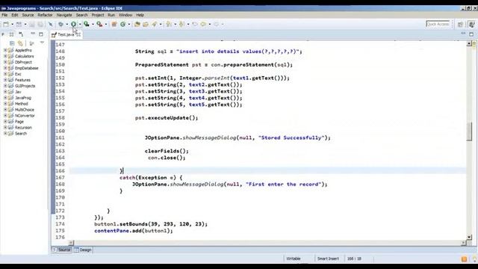Close the Test.java editor tab
Image resolution: width=478 pixels, height=269 pixels.
pos(78,34)
